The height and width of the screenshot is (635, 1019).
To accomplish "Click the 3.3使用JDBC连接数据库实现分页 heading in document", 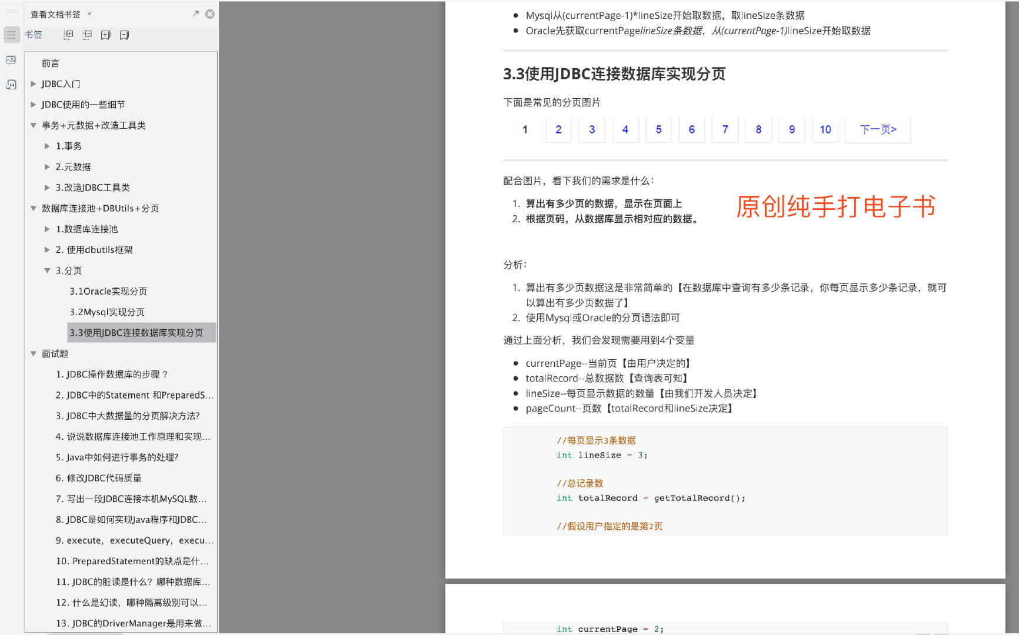I will (x=614, y=74).
